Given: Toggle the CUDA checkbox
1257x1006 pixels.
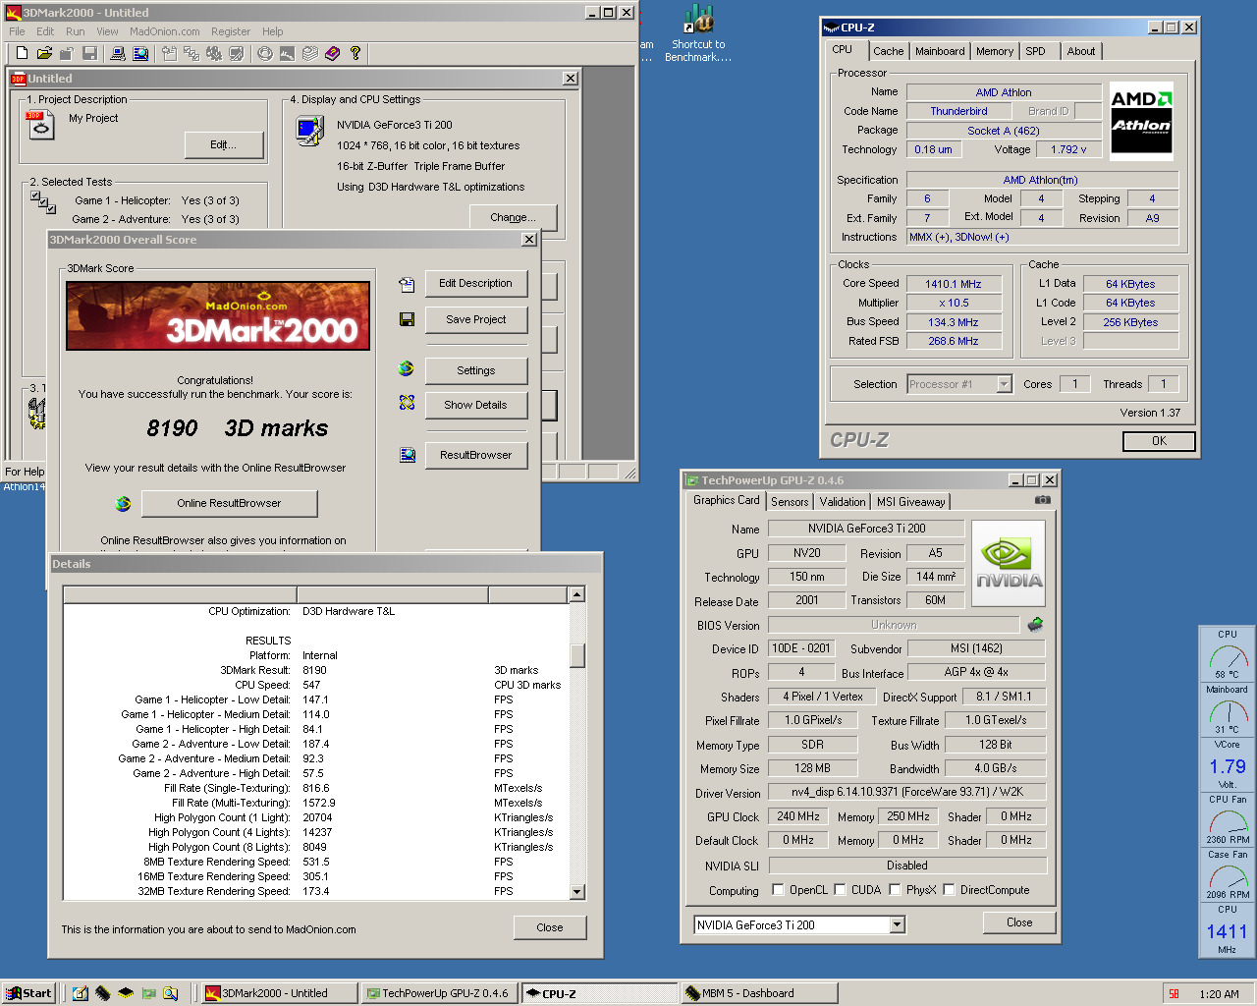Looking at the screenshot, I should (x=841, y=890).
